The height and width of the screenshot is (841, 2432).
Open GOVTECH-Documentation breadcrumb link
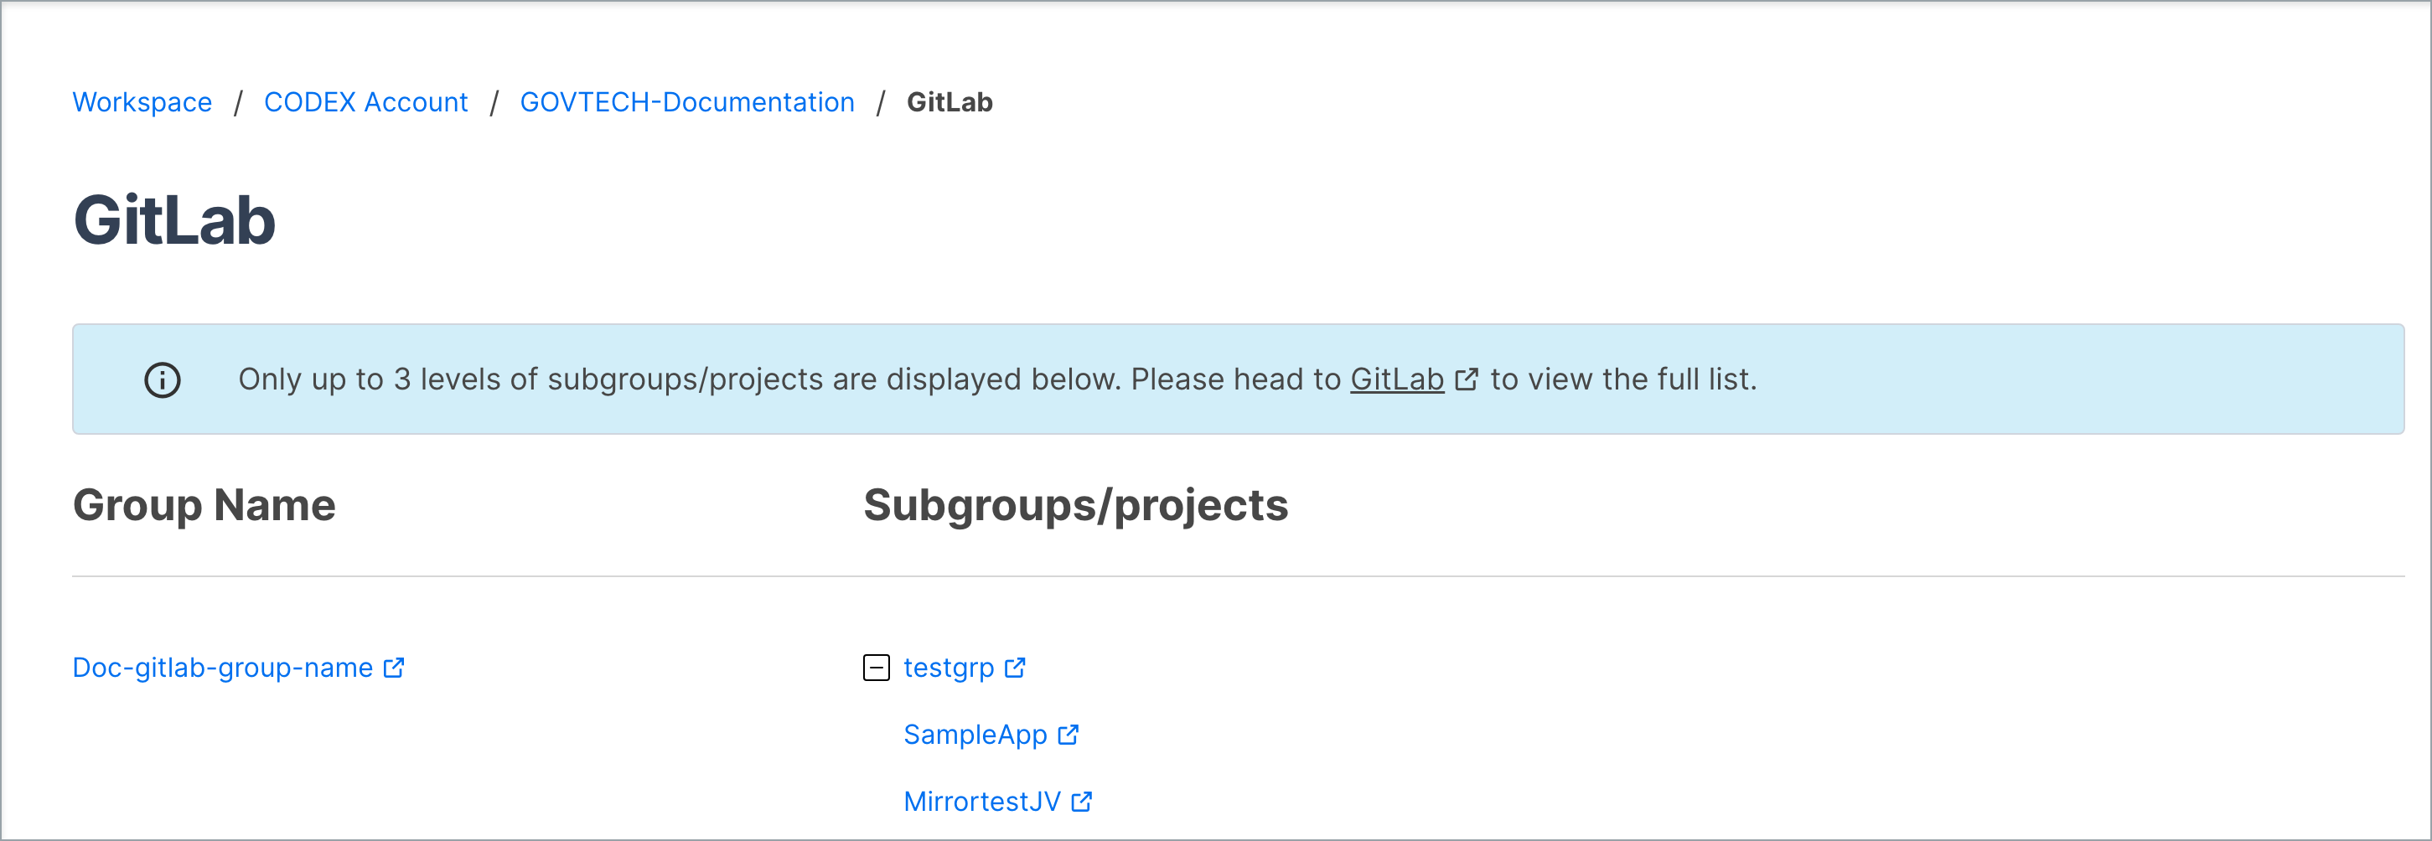(x=686, y=102)
